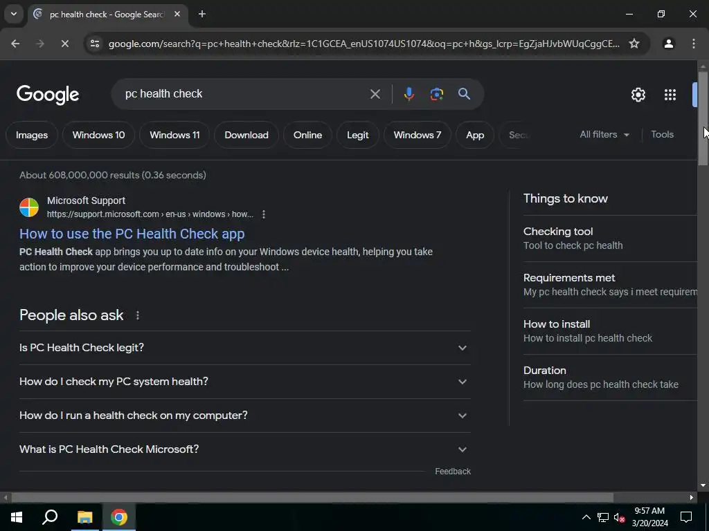
Task: Click the vertical scrollbar thumb
Action: click(x=703, y=118)
